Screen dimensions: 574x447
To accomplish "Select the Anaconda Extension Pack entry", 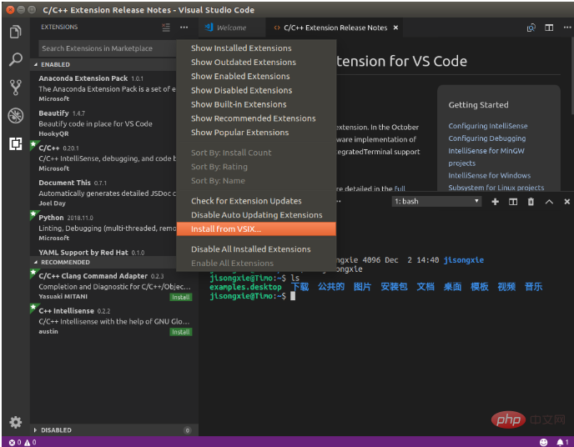I will 104,88.
